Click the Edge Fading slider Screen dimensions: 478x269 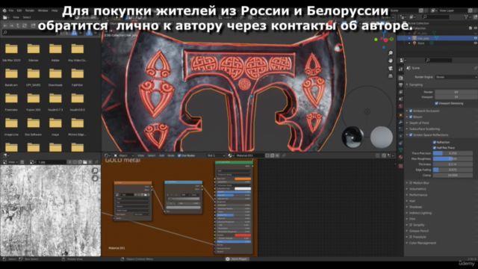[x=453, y=170]
